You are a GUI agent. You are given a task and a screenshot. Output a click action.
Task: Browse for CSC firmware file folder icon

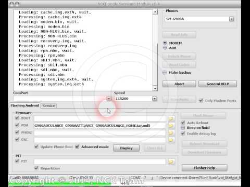click(171, 140)
